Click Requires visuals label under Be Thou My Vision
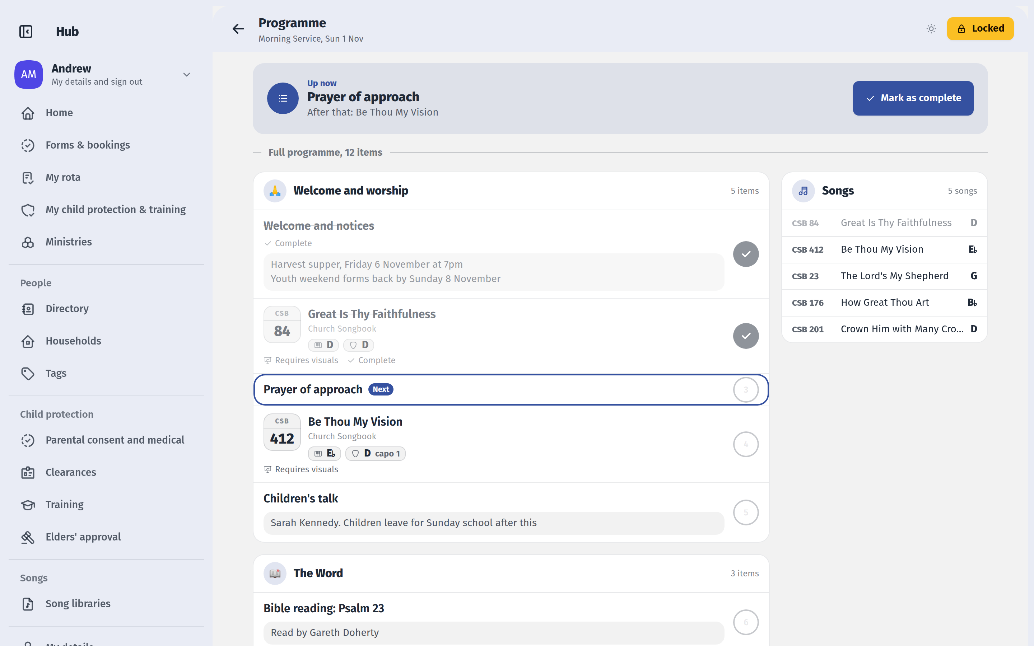Screen dimensions: 1034x646 tap(301, 469)
